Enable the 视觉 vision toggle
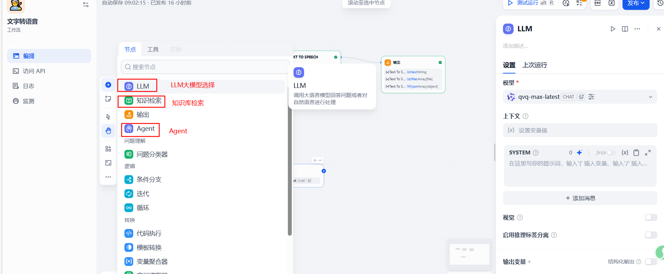664x274 pixels. point(651,217)
